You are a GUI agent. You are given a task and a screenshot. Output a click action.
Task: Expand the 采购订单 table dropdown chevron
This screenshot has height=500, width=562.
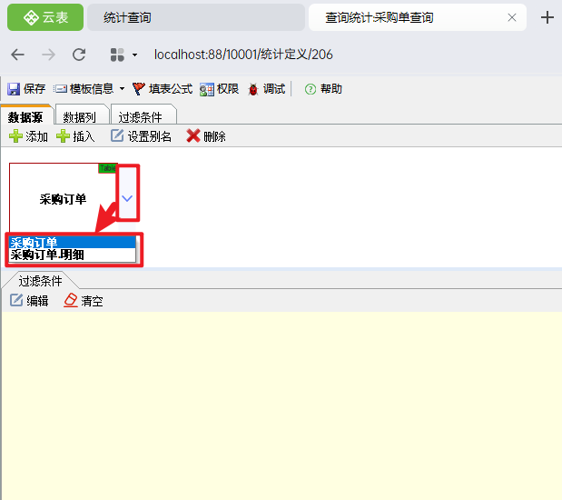[127, 198]
